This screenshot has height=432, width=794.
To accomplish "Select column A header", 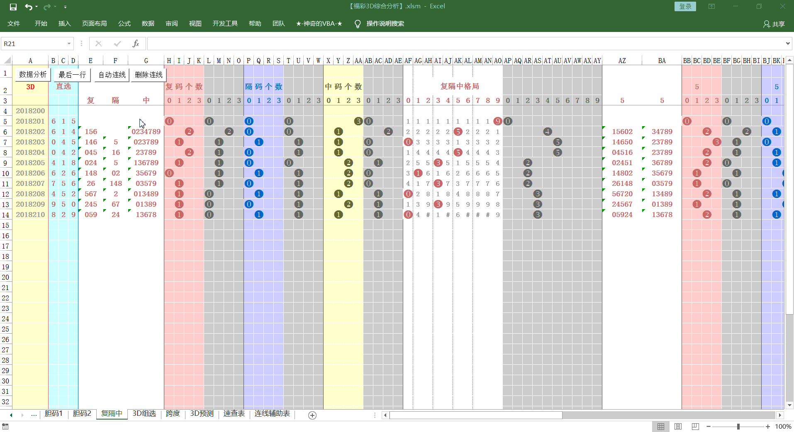I will coord(30,61).
